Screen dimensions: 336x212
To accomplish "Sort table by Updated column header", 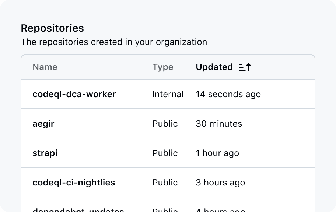I will click(214, 67).
